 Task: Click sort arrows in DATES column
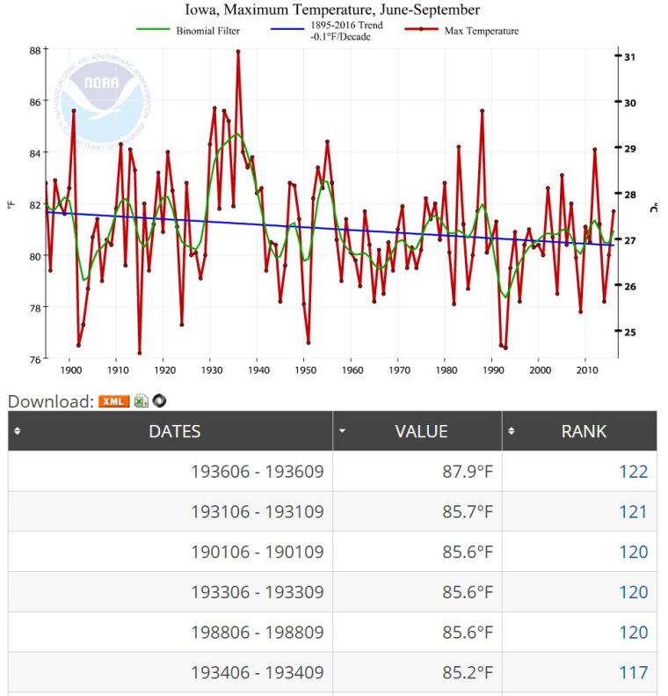[18, 431]
